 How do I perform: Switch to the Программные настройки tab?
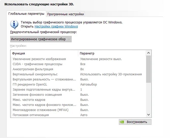(x=66, y=14)
